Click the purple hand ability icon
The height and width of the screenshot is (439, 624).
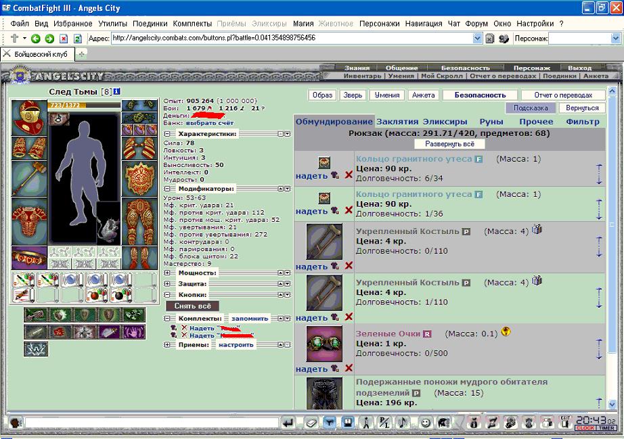pos(134,331)
